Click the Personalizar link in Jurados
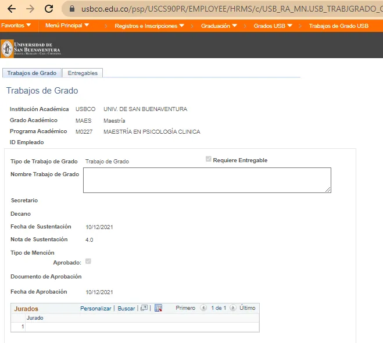The width and height of the screenshot is (383, 343). [95, 308]
